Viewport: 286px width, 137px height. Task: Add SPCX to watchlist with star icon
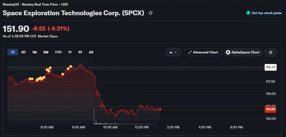pyautogui.click(x=151, y=13)
